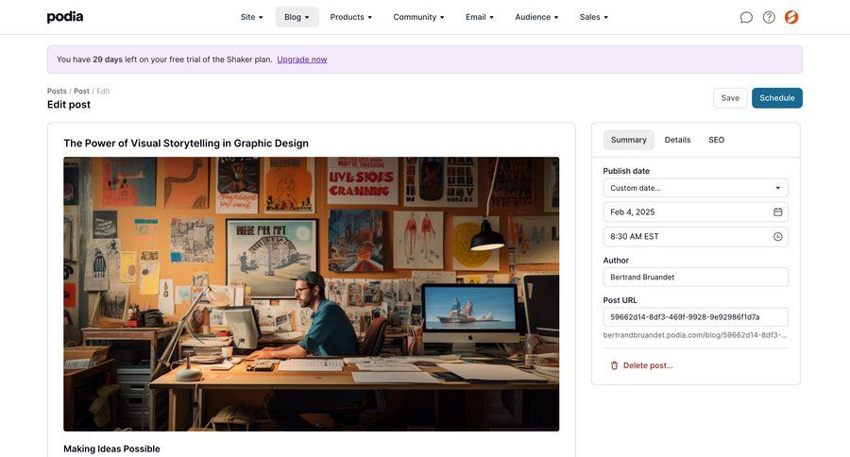This screenshot has width=850, height=457.
Task: Switch to the SEO tab
Action: tap(716, 140)
